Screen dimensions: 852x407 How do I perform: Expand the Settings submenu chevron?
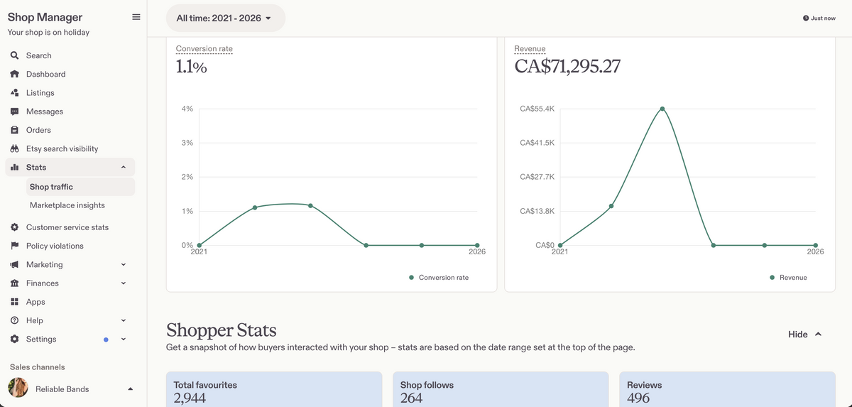click(x=124, y=339)
